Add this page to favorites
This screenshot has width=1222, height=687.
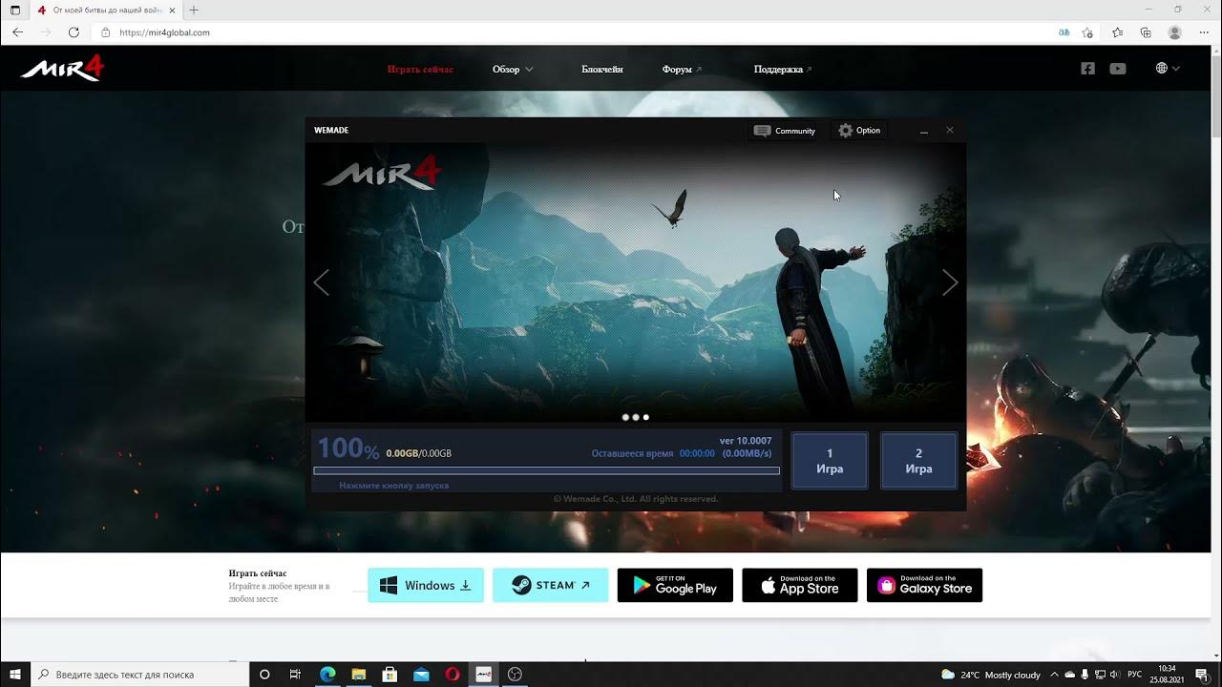point(1087,32)
